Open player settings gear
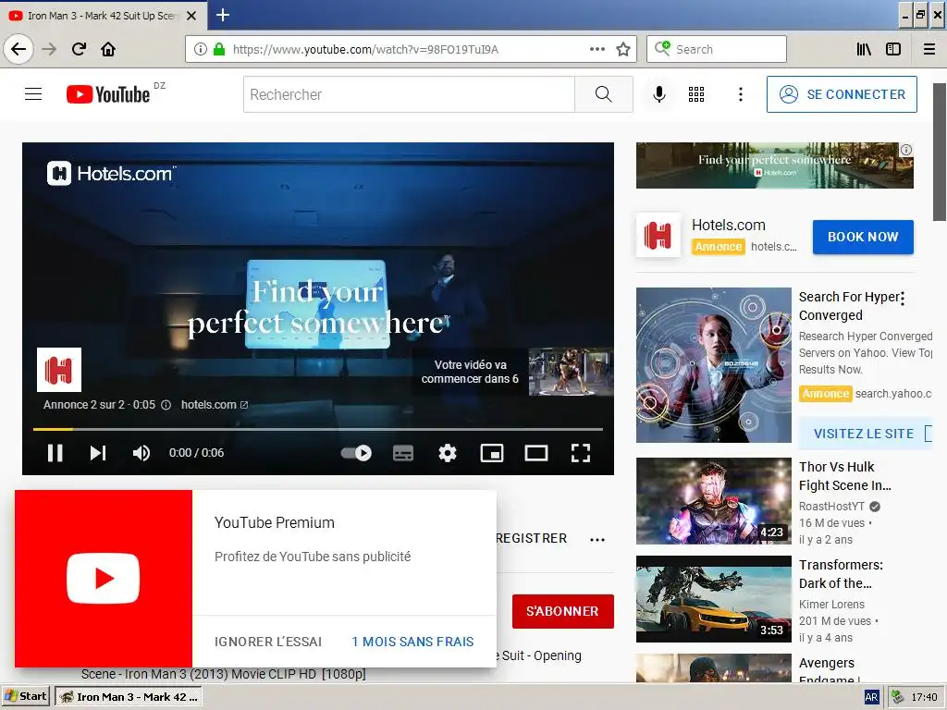This screenshot has height=710, width=947. pyautogui.click(x=448, y=453)
